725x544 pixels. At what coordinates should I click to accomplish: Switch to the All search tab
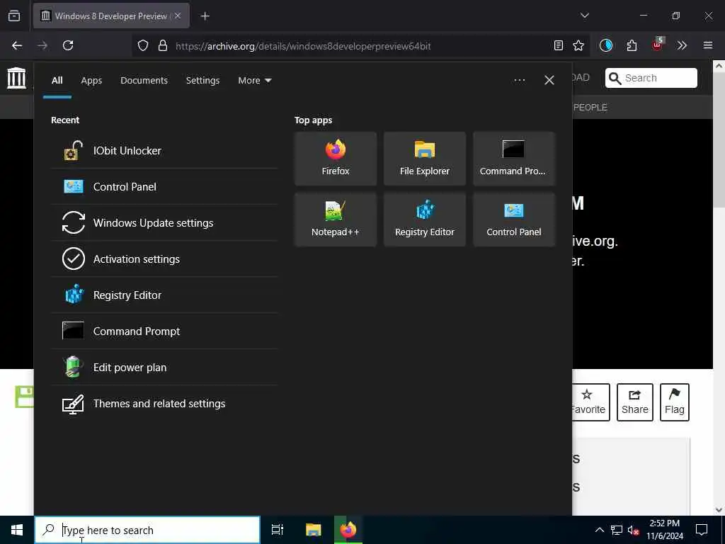tap(57, 81)
